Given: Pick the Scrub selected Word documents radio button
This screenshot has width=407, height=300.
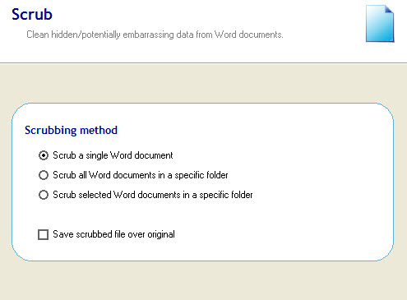Looking at the screenshot, I should [x=44, y=195].
